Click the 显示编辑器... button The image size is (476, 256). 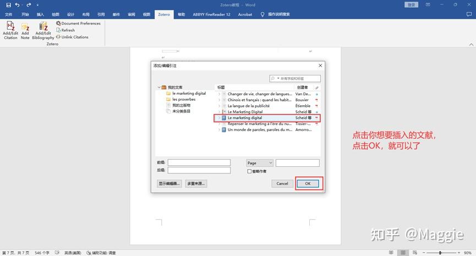[x=169, y=183]
